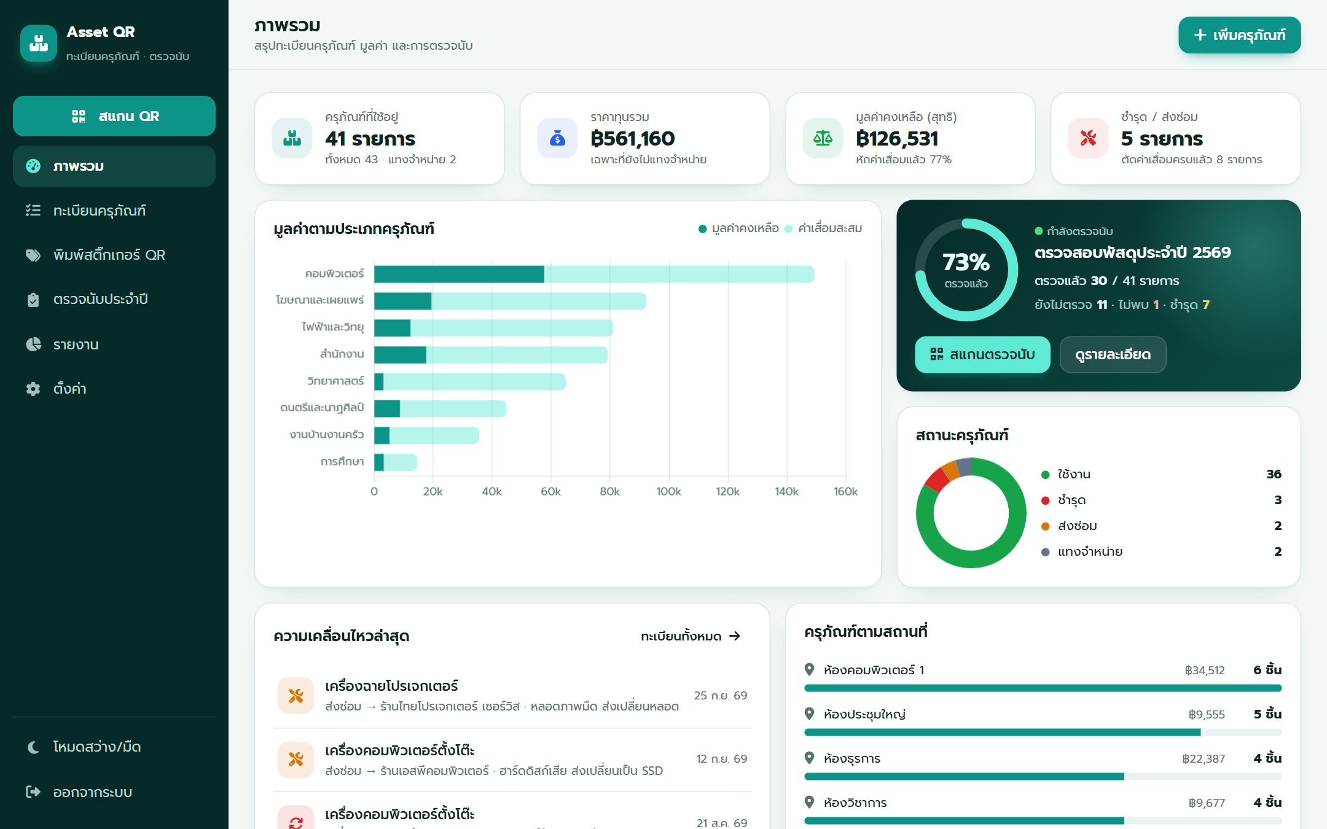Click repair icon beside เครื่องฉายโปรเจกเตอร์
Image resolution: width=1327 pixels, height=829 pixels.
[x=296, y=696]
